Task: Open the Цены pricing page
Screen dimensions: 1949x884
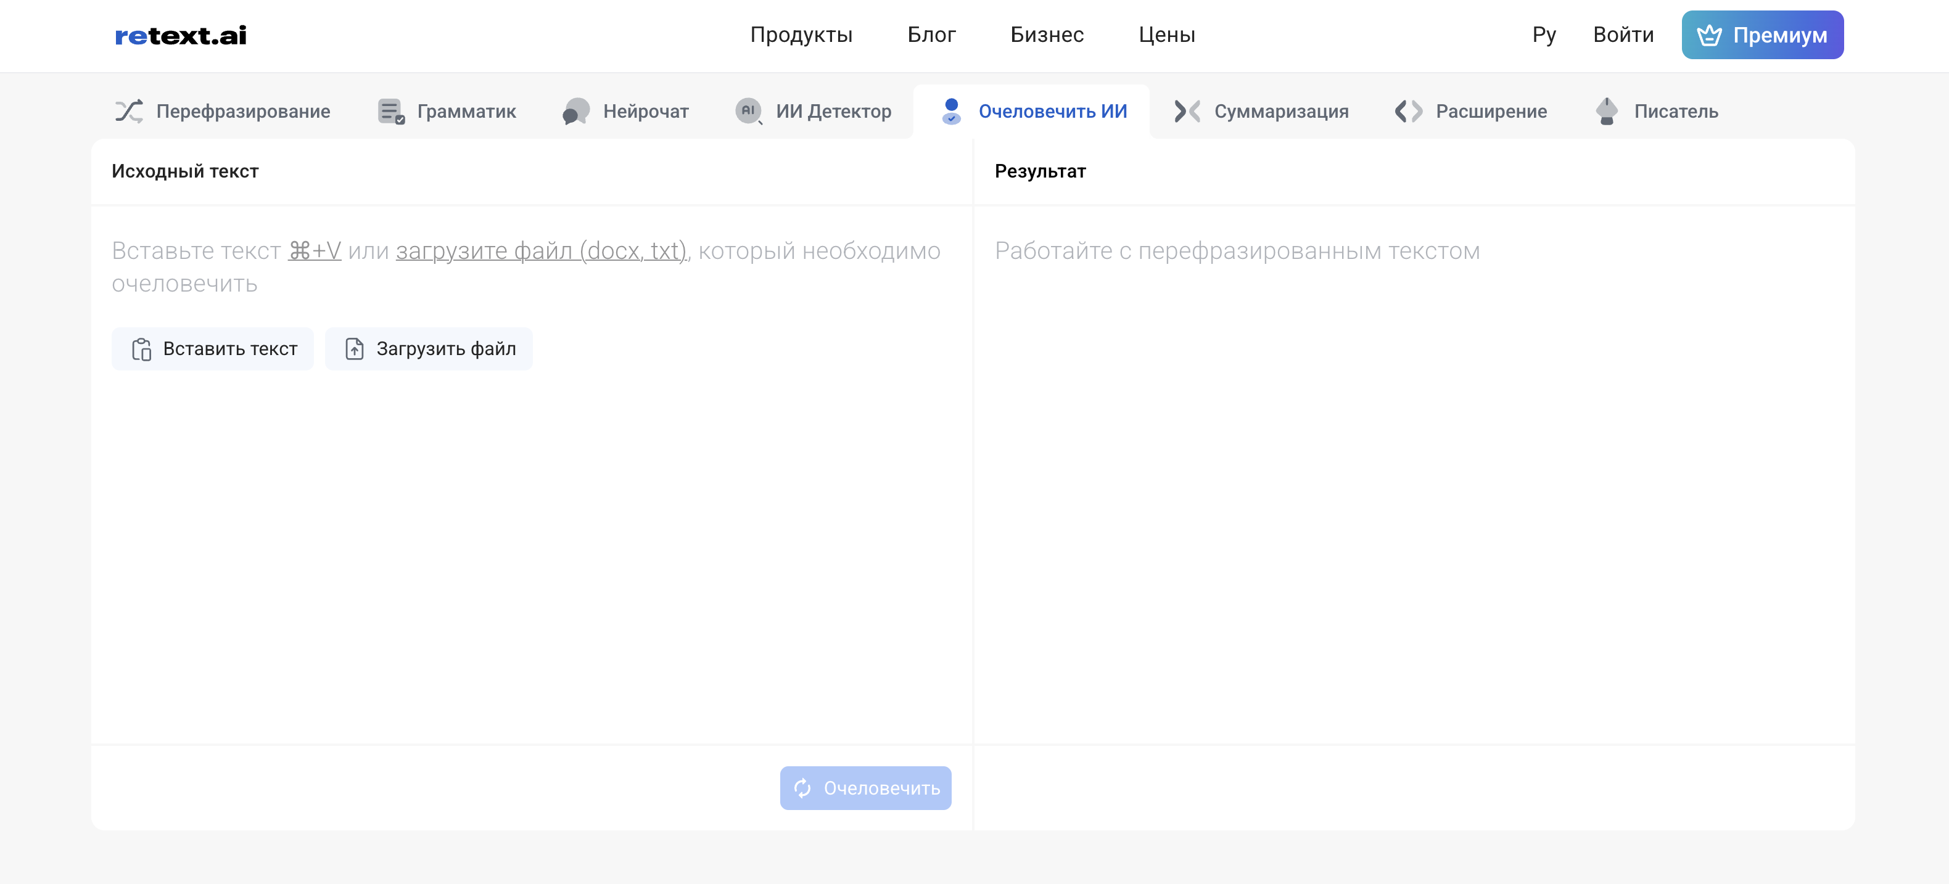Action: click(x=1167, y=35)
